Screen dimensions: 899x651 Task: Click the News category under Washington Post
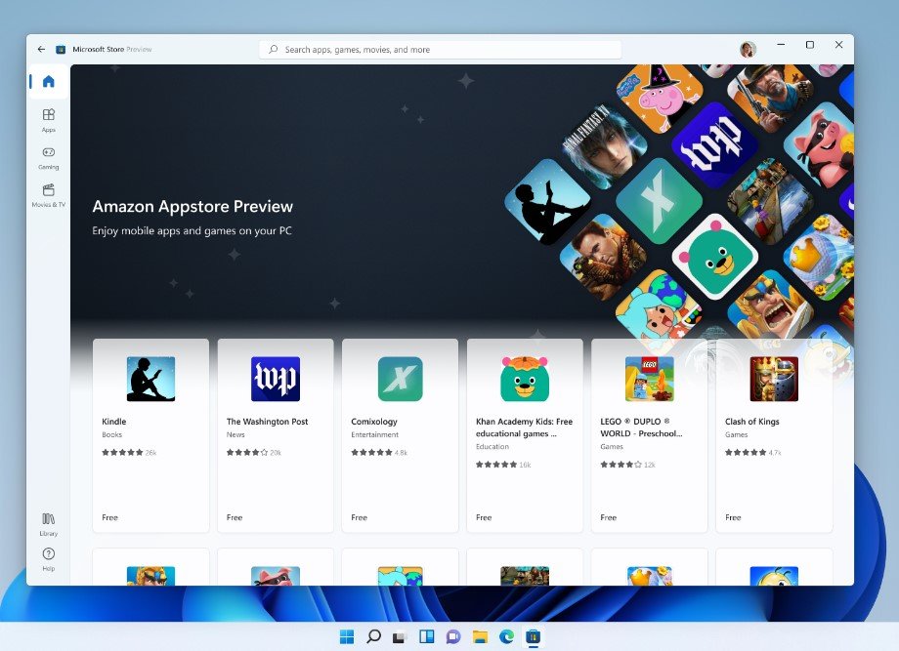point(235,434)
